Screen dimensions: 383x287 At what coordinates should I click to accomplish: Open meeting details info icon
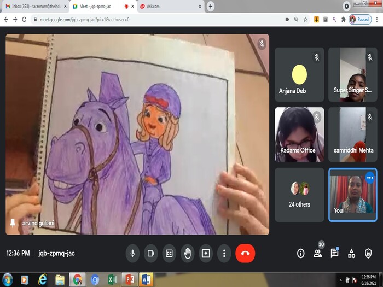301,253
